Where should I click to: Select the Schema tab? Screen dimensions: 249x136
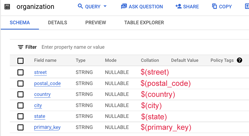pos(20,23)
